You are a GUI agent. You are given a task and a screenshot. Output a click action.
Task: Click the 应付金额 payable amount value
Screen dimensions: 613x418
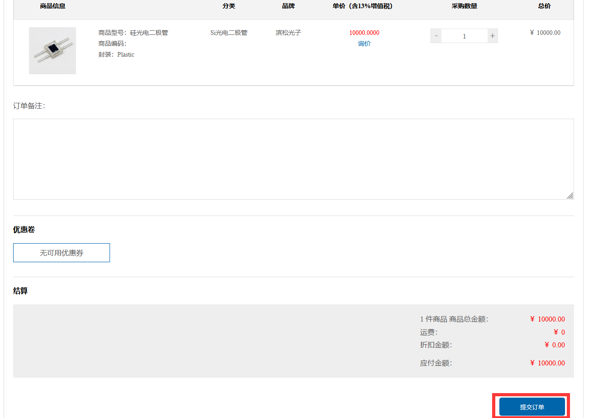click(547, 363)
